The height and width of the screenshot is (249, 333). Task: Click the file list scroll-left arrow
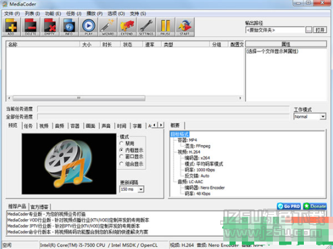point(9,98)
